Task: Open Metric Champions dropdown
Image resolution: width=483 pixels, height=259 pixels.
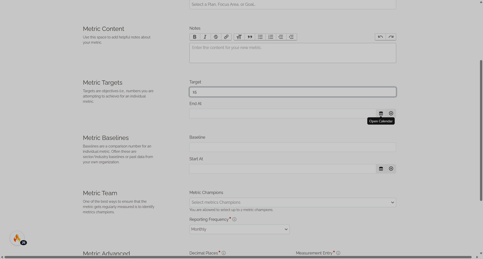Action: (x=293, y=202)
